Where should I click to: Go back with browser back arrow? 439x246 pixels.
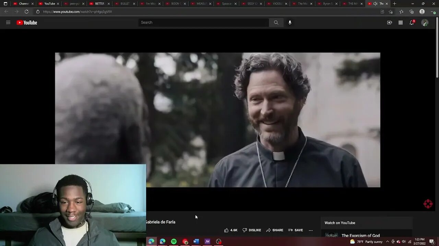(6, 12)
